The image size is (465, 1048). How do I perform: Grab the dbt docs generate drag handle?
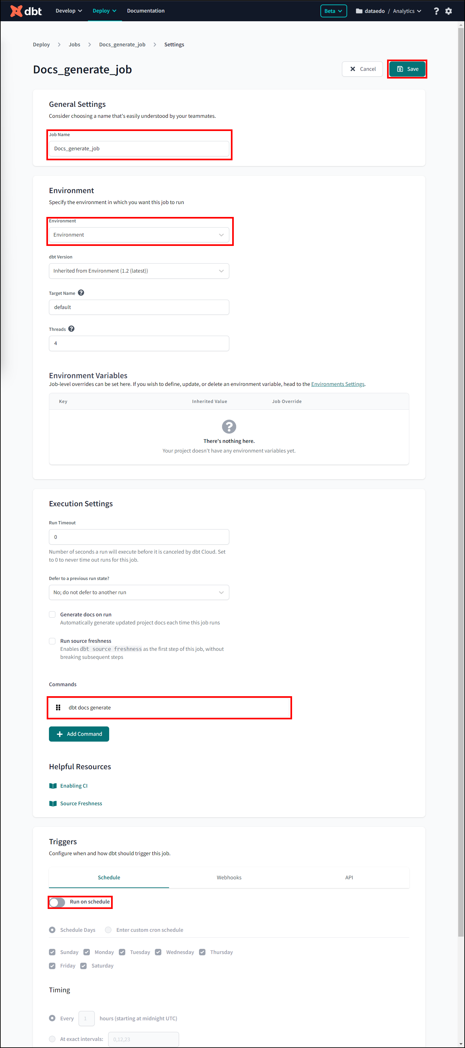[x=58, y=707]
